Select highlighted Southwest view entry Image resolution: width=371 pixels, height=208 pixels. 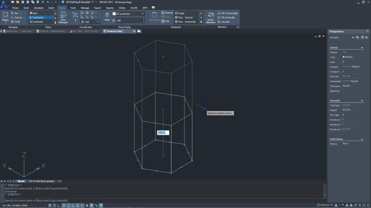coord(41,17)
